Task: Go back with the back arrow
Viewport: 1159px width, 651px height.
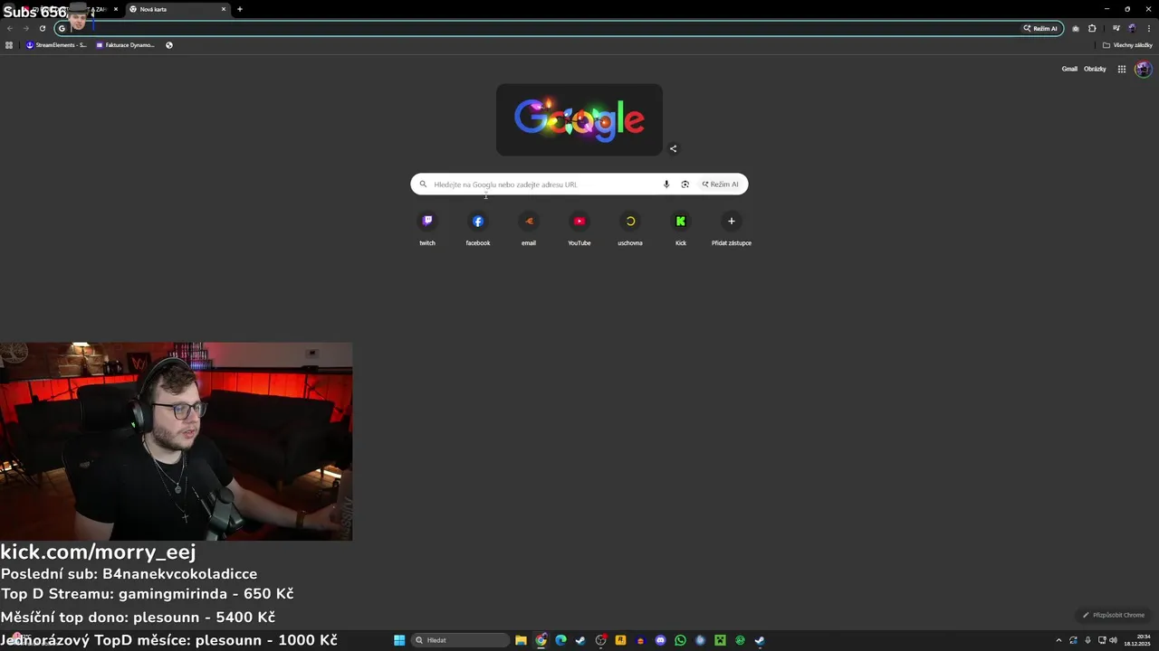Action: pos(10,28)
